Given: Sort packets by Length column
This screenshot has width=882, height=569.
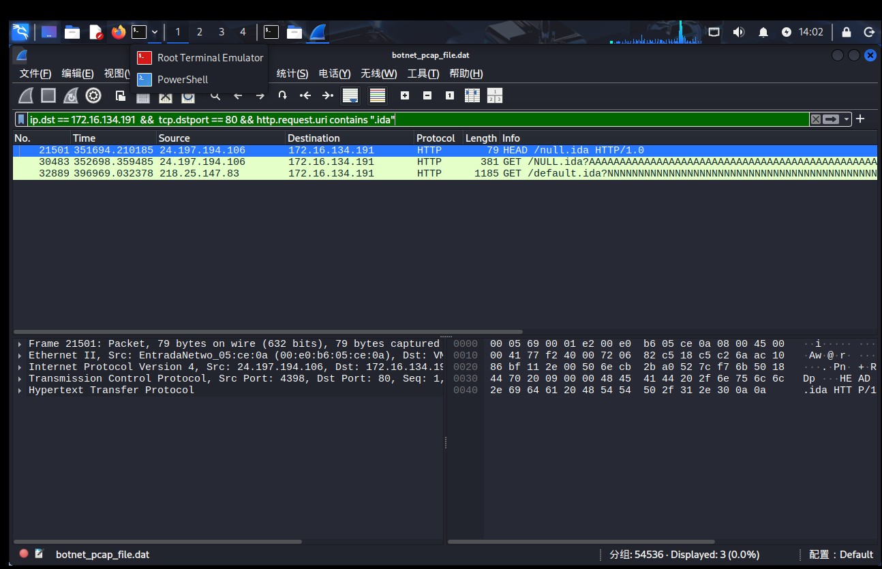Looking at the screenshot, I should [481, 138].
